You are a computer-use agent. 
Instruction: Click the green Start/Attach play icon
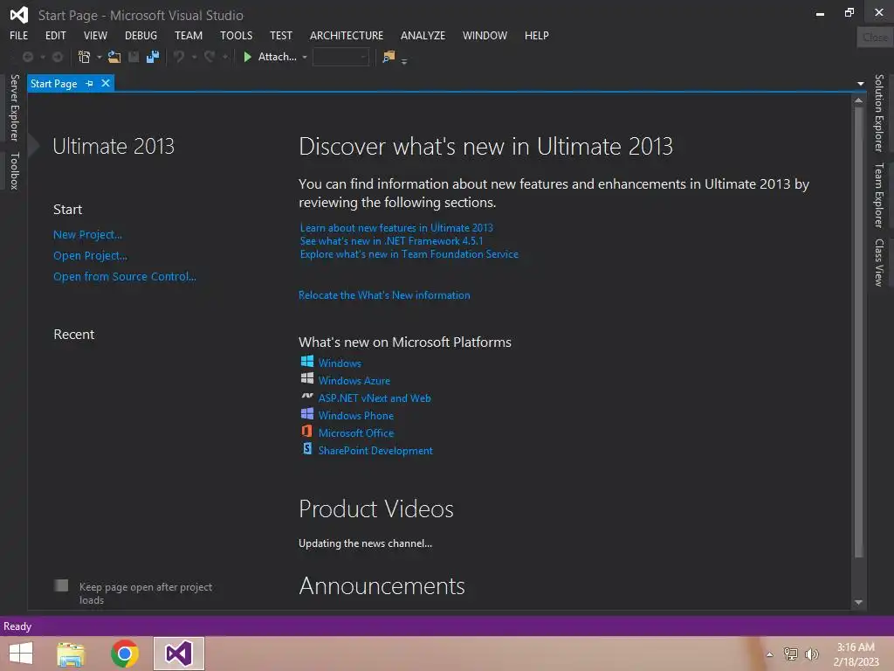pyautogui.click(x=247, y=57)
